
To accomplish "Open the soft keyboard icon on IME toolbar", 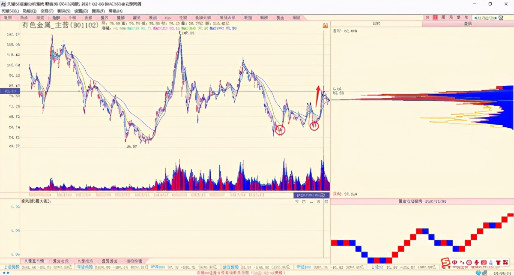I will [484, 262].
